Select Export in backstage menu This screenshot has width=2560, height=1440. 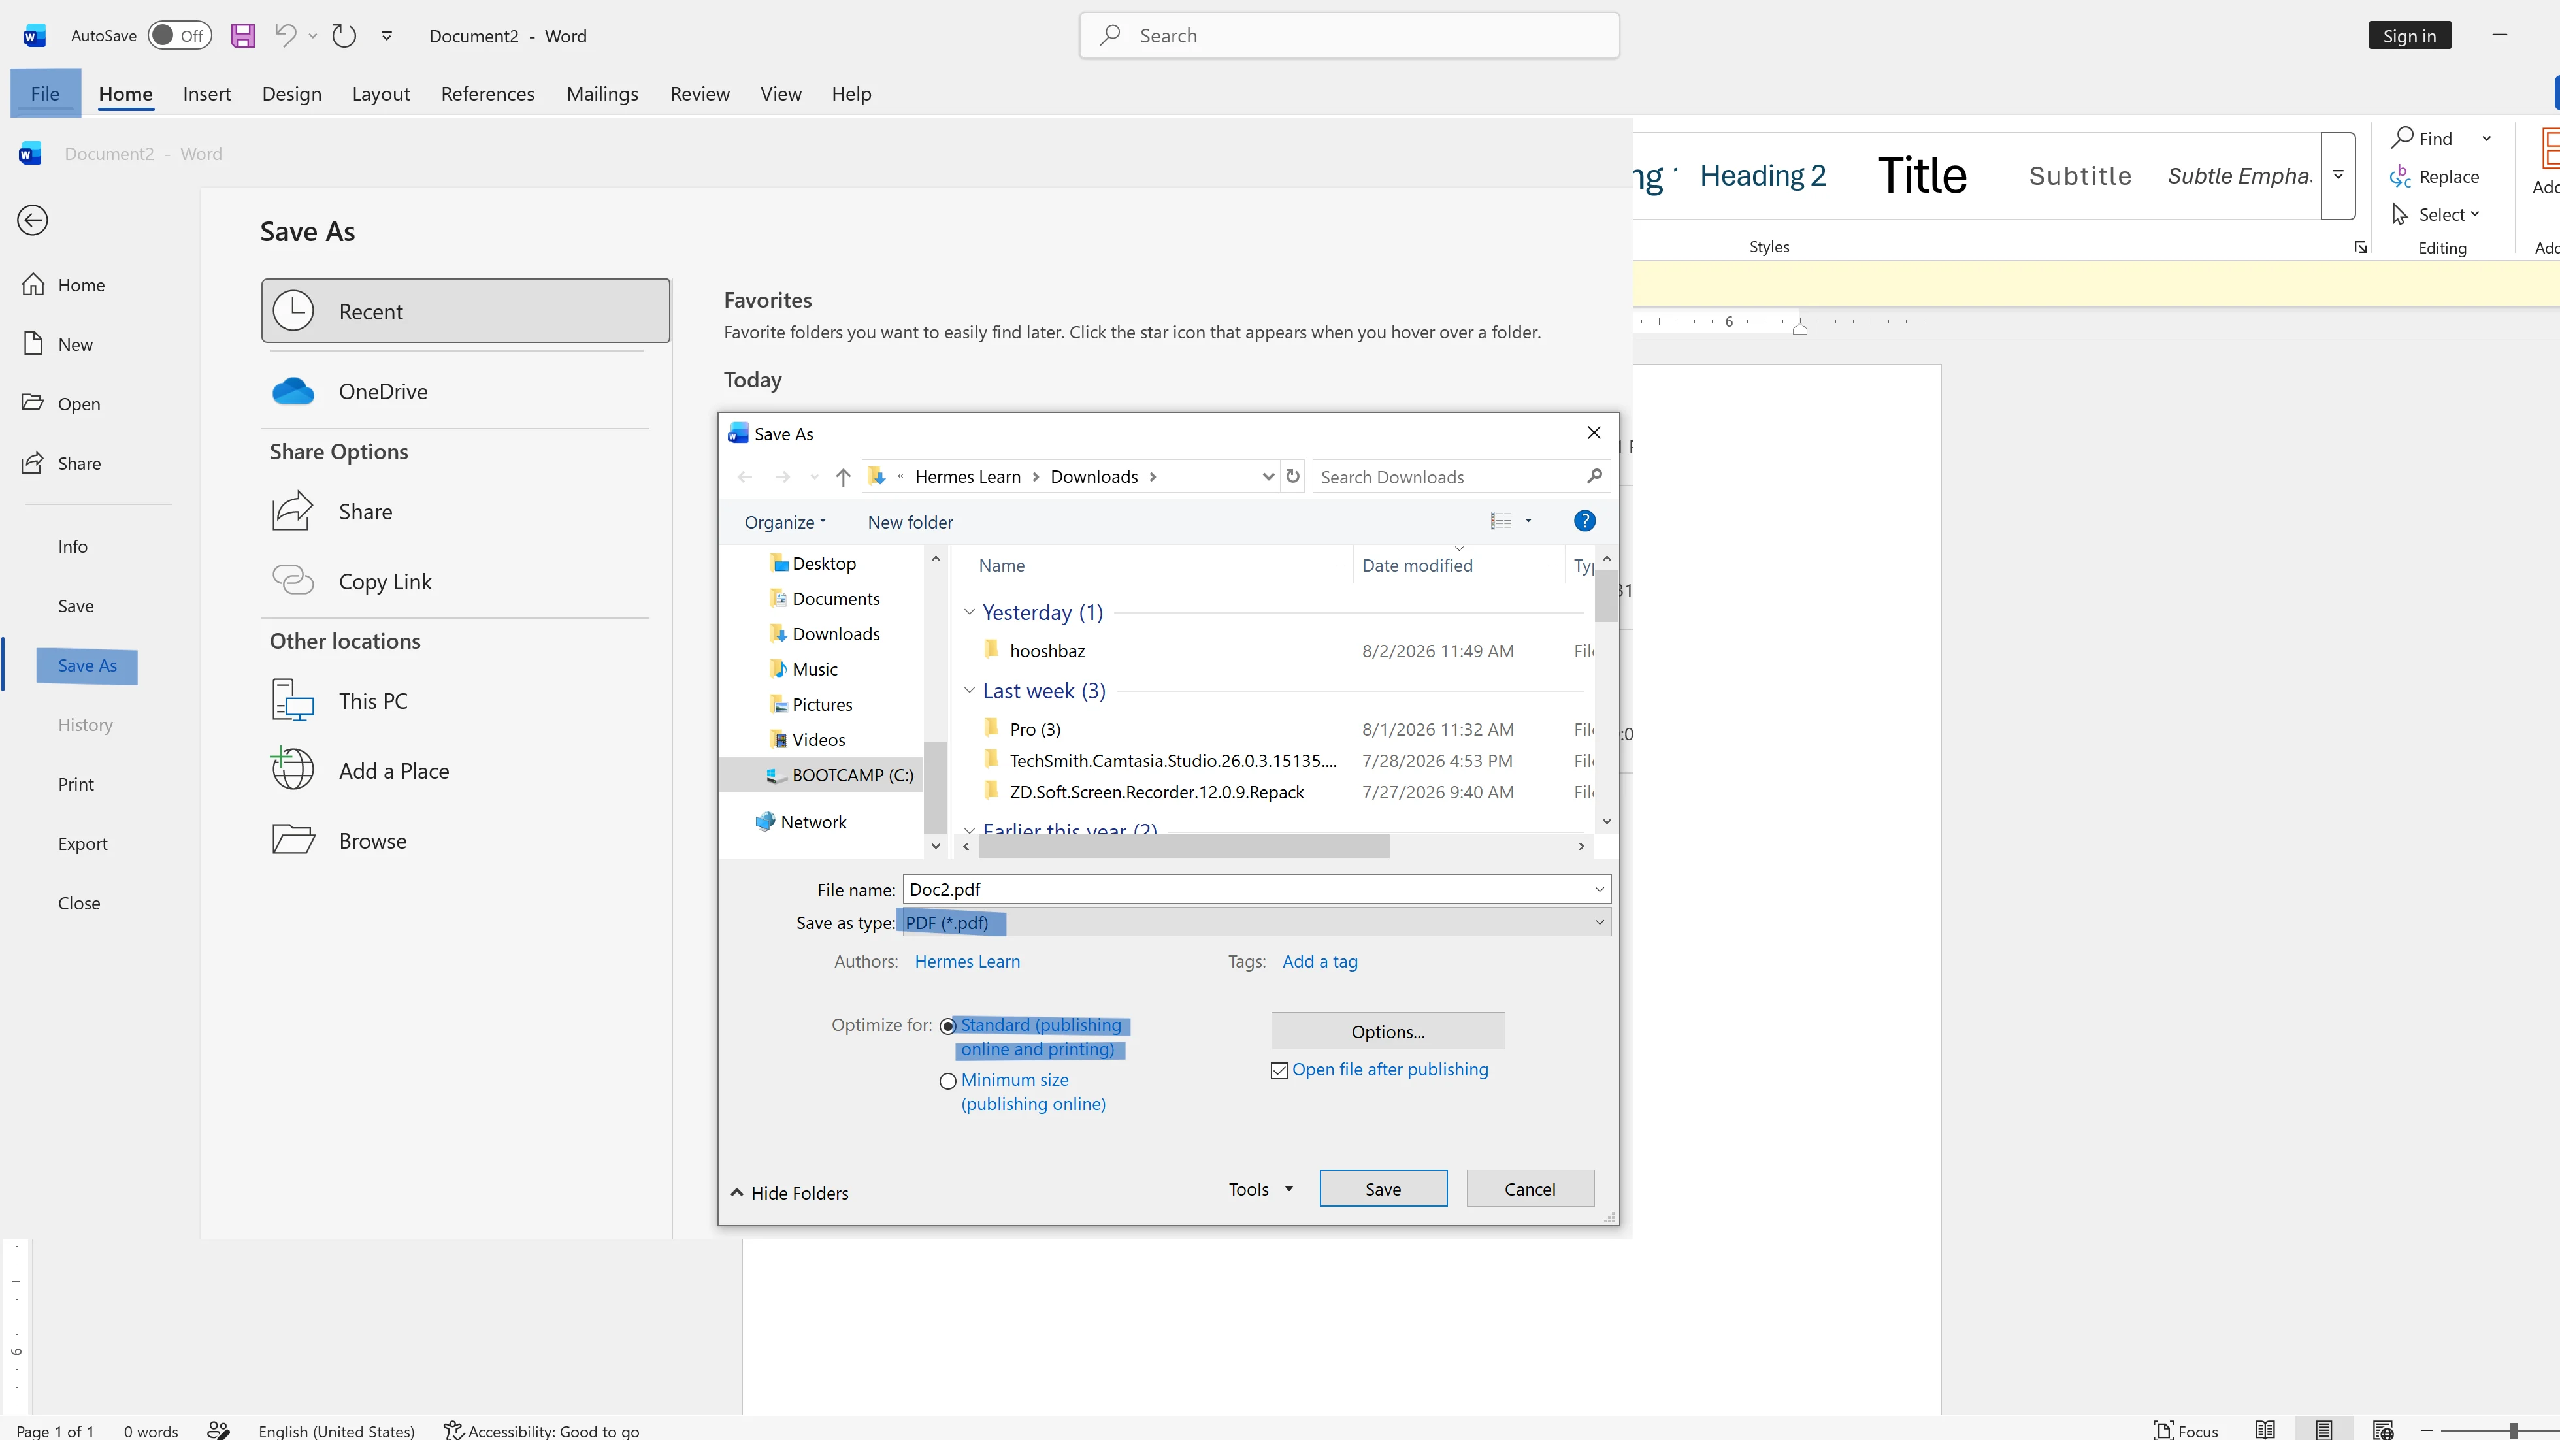point(82,843)
